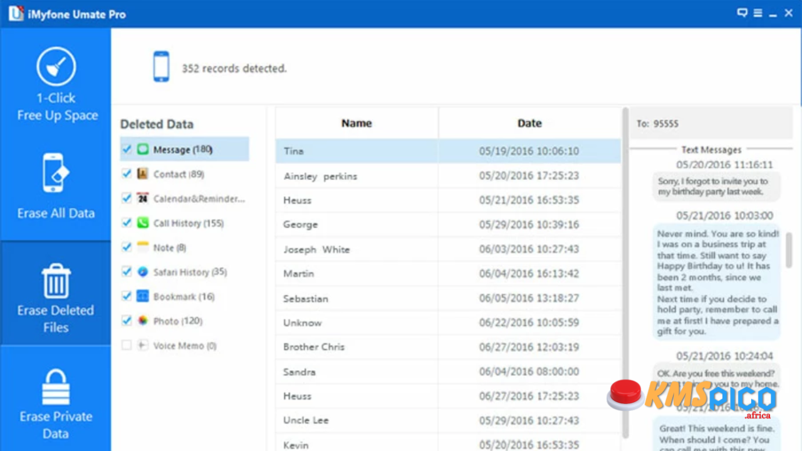Select the Contact (89) category label

[179, 174]
